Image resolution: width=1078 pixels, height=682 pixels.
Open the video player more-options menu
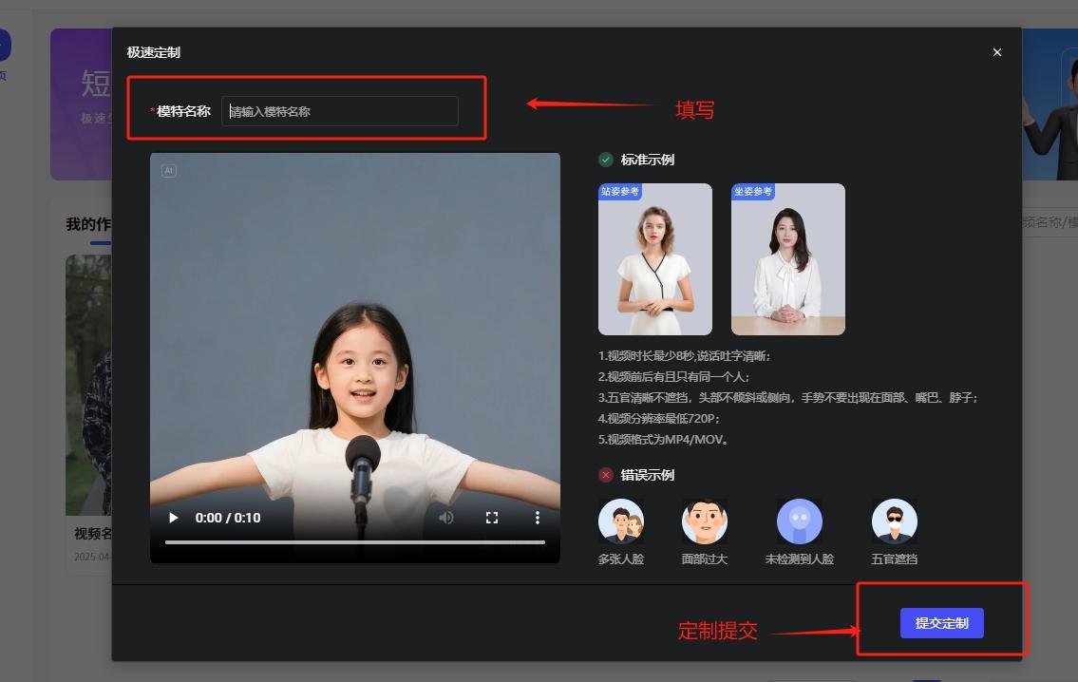538,518
